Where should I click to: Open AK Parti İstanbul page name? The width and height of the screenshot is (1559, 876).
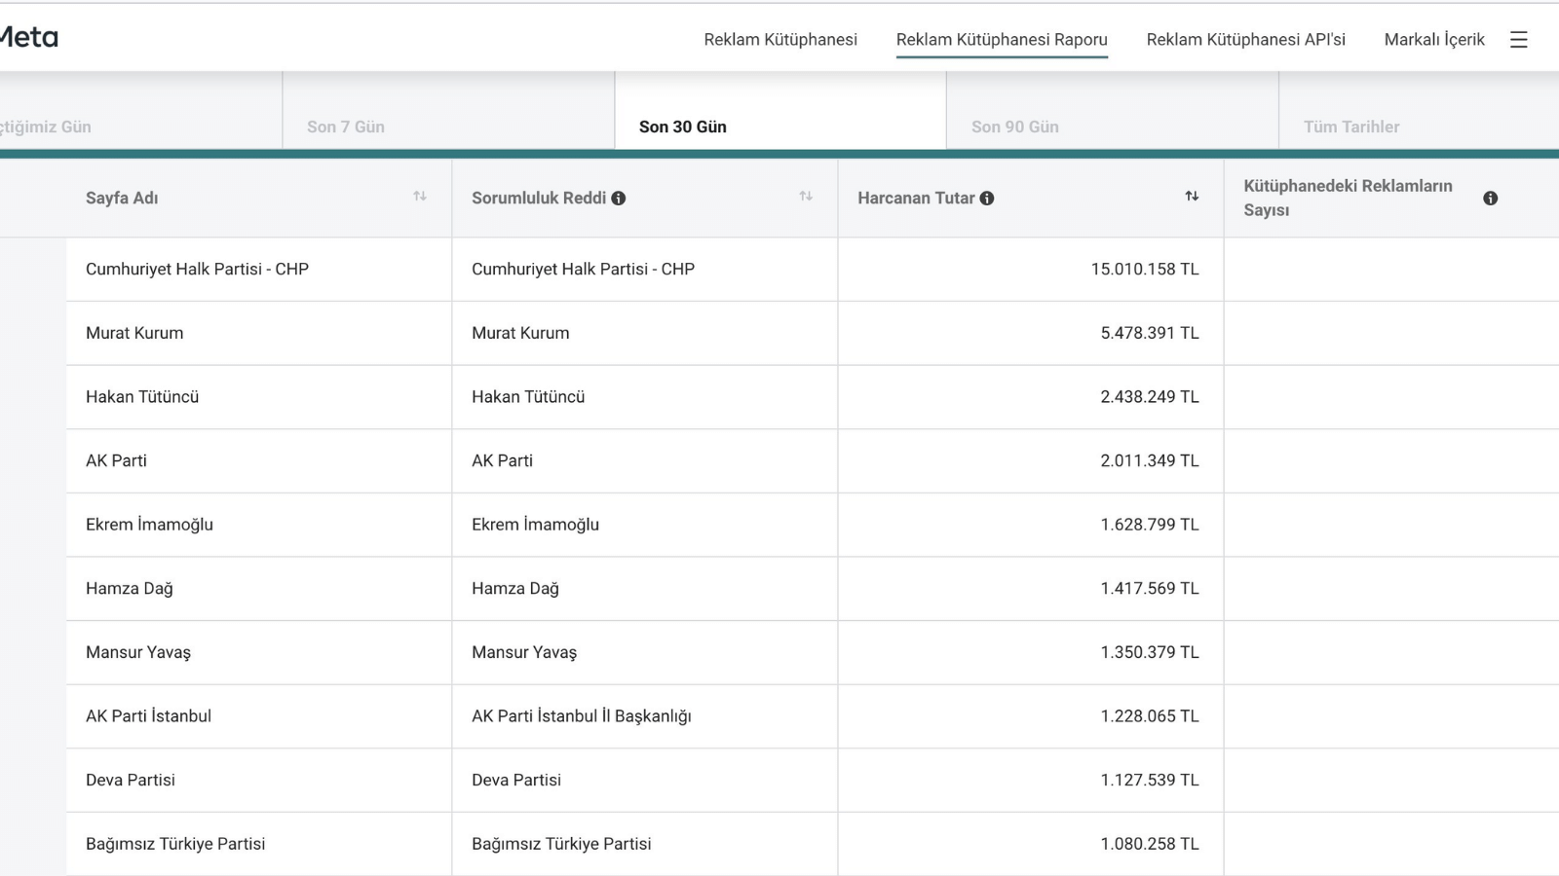coord(148,716)
